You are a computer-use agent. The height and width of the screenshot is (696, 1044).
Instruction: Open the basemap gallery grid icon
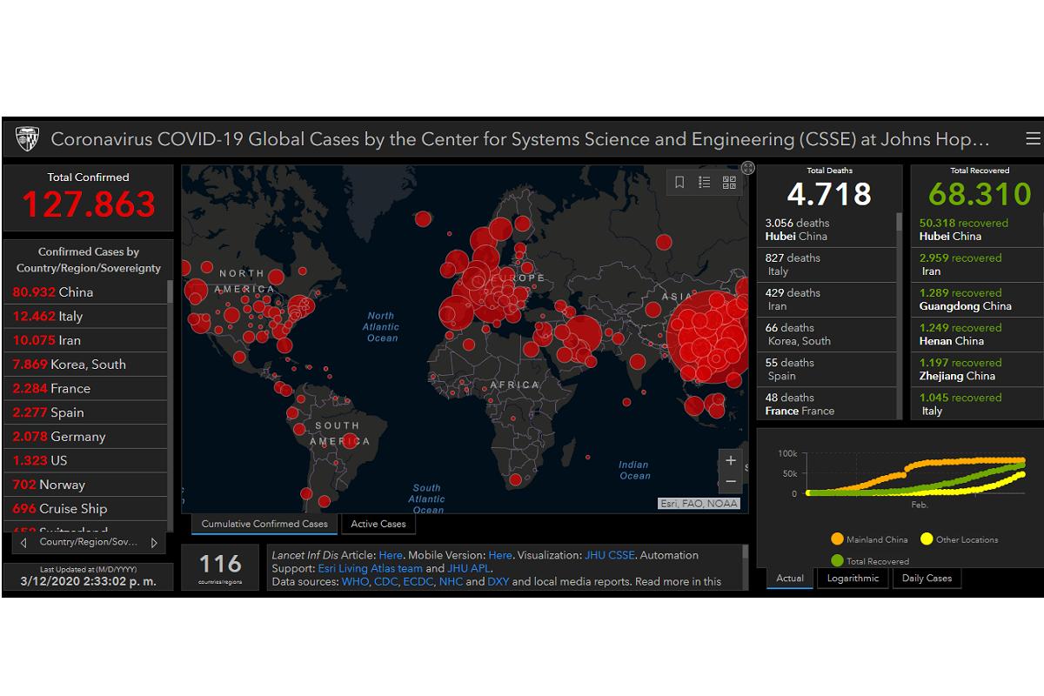coord(729,182)
